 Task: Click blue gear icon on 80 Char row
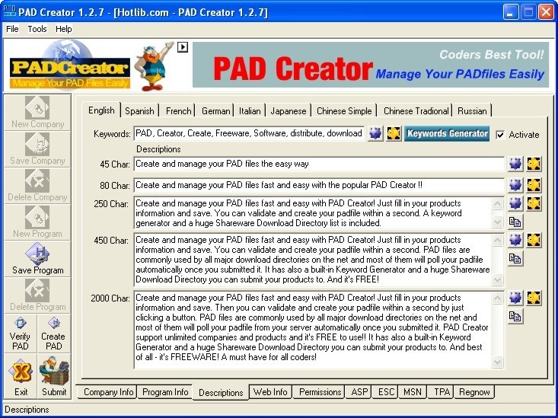pyautogui.click(x=515, y=185)
